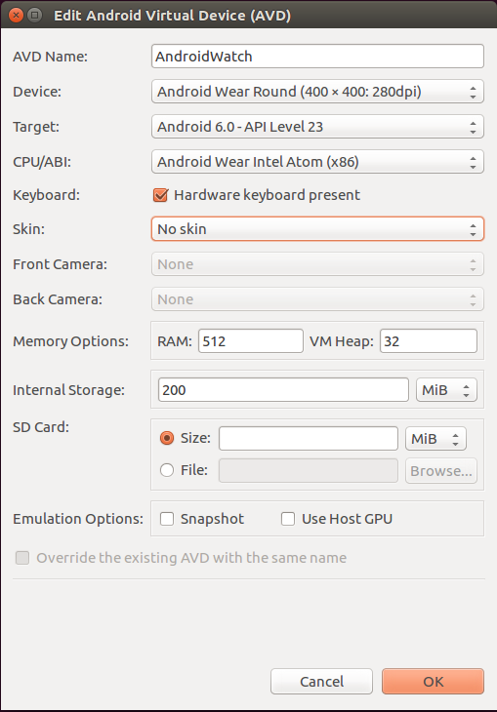Click the RAM value input field

pyautogui.click(x=251, y=341)
